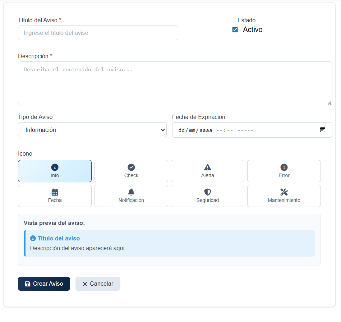Click the 'Estado' label
The height and width of the screenshot is (322, 341).
pos(246,20)
